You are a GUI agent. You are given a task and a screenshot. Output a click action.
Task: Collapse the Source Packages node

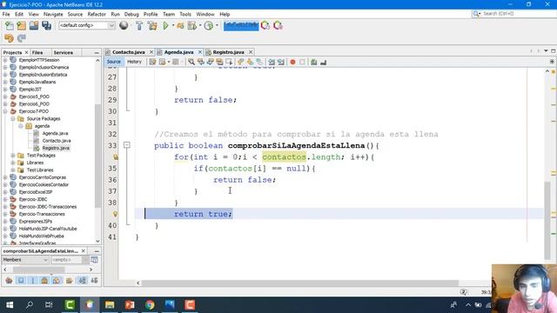[x=13, y=118]
